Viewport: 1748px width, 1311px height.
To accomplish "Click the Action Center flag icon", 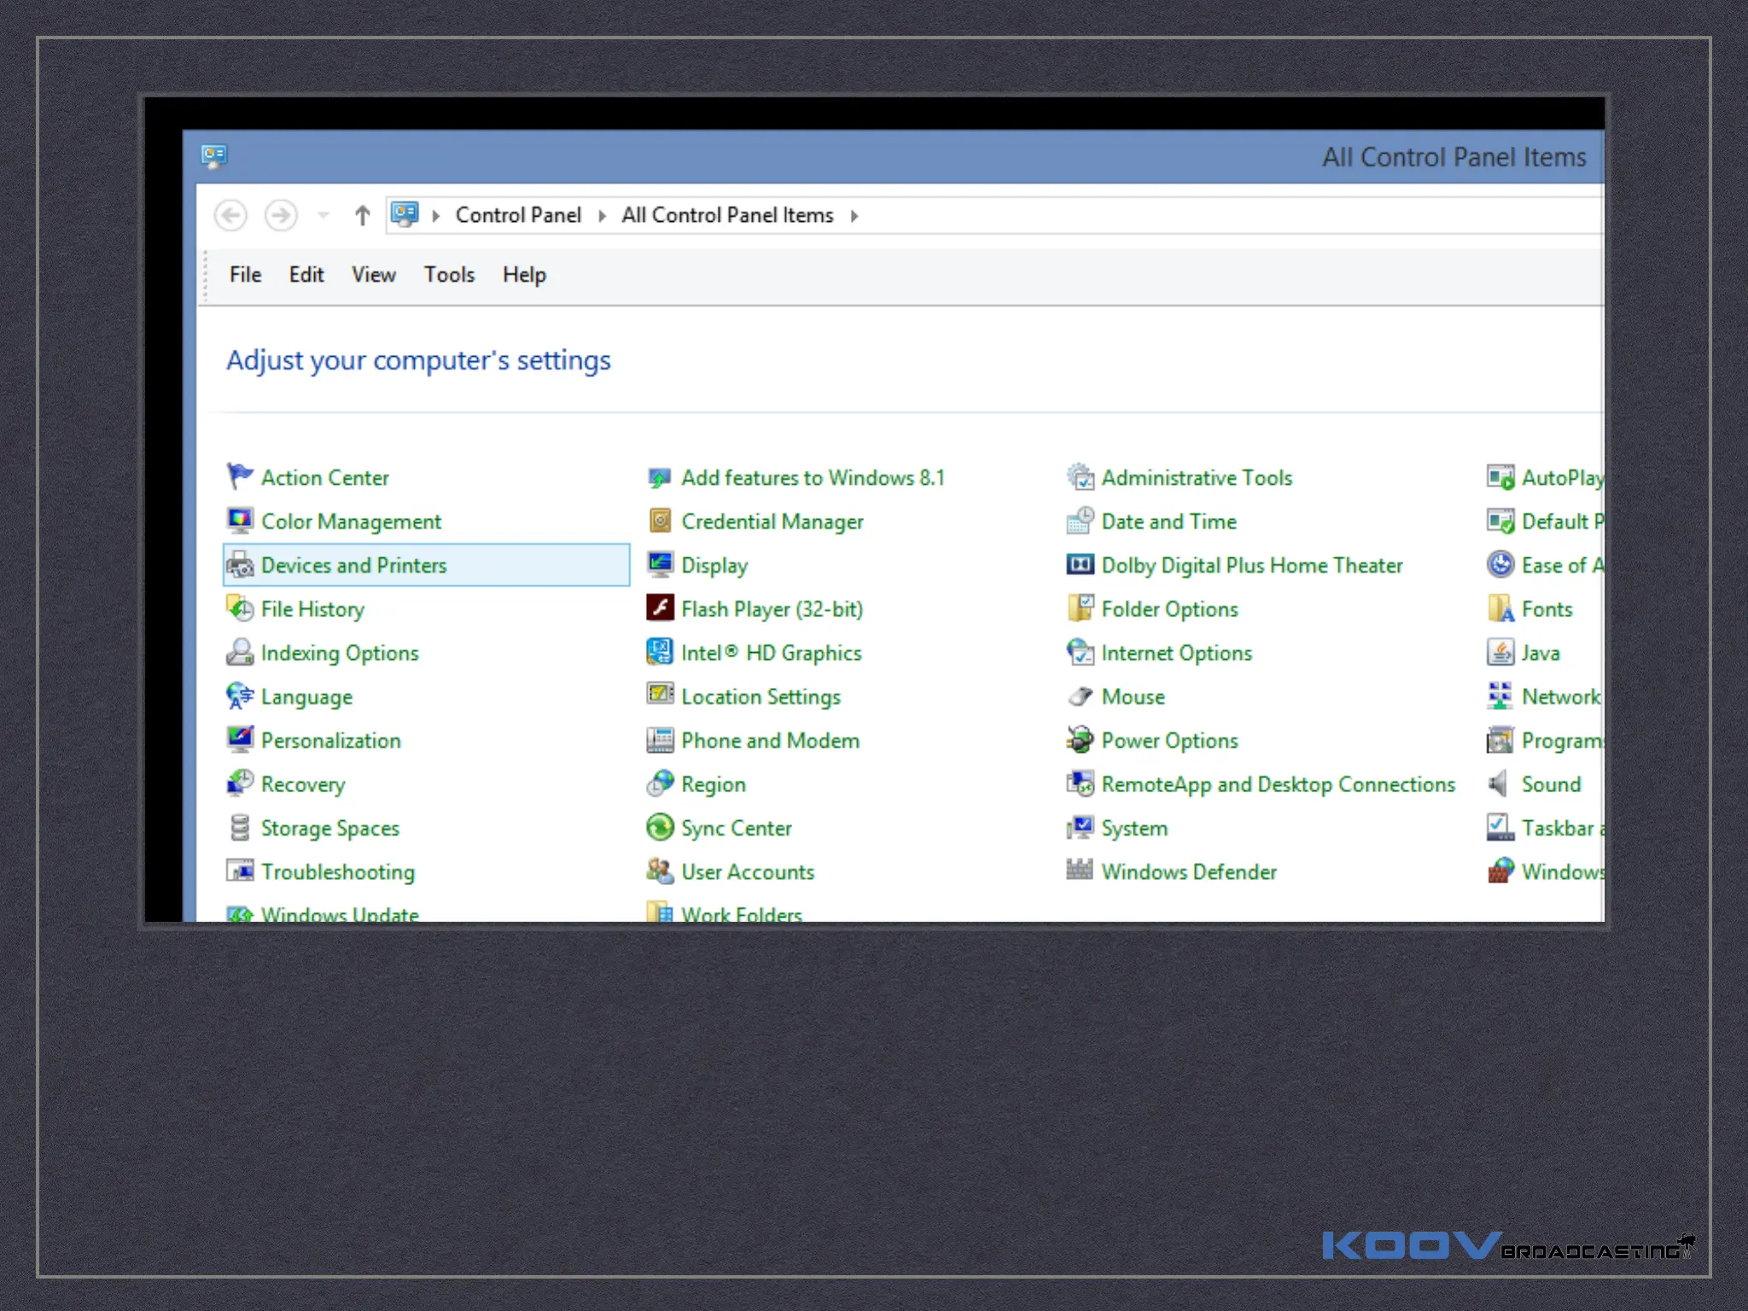I will [240, 476].
